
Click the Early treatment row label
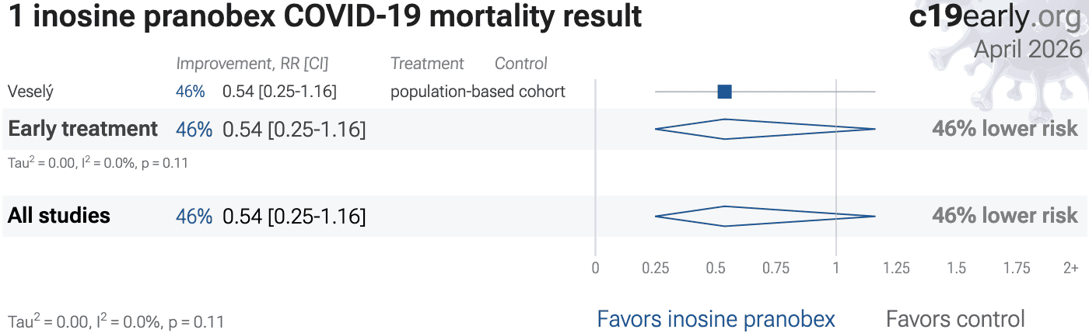pos(82,129)
